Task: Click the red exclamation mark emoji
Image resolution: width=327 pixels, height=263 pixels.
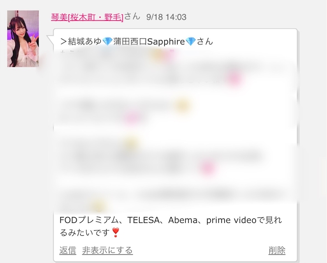Action: pyautogui.click(x=116, y=232)
